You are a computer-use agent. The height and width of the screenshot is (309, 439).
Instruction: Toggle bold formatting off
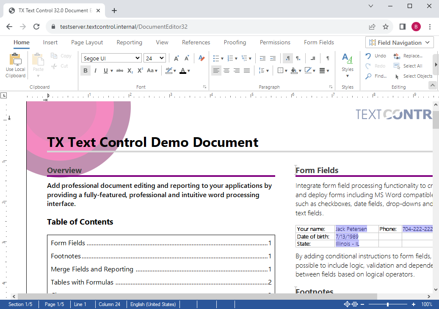point(86,71)
